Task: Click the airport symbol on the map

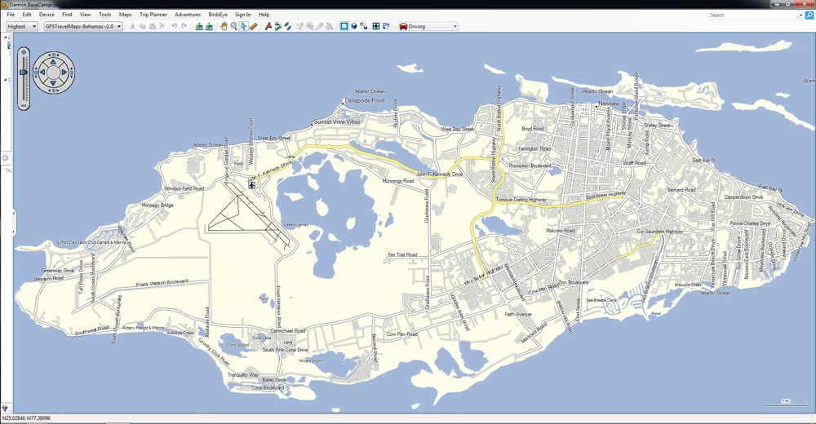Action: pyautogui.click(x=252, y=185)
